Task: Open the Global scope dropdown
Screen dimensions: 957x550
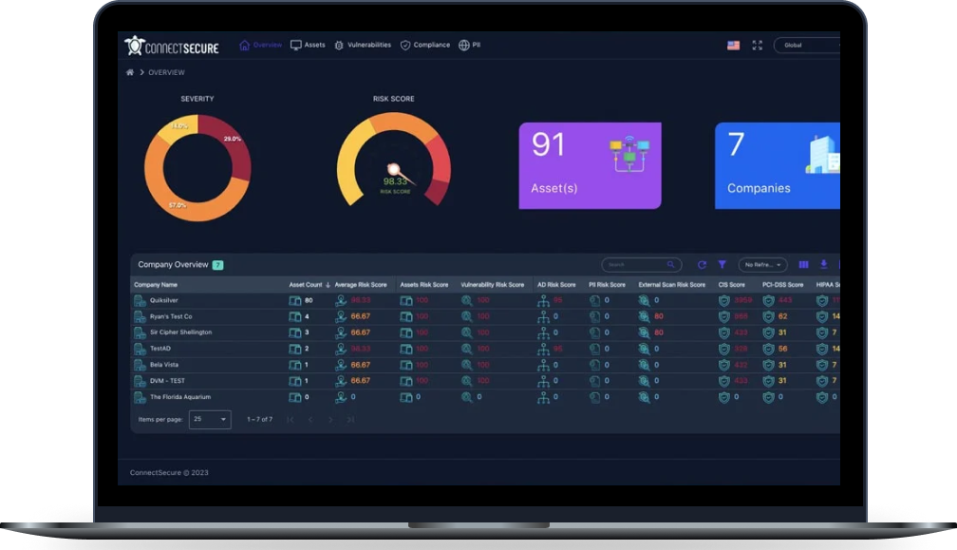Action: (807, 46)
